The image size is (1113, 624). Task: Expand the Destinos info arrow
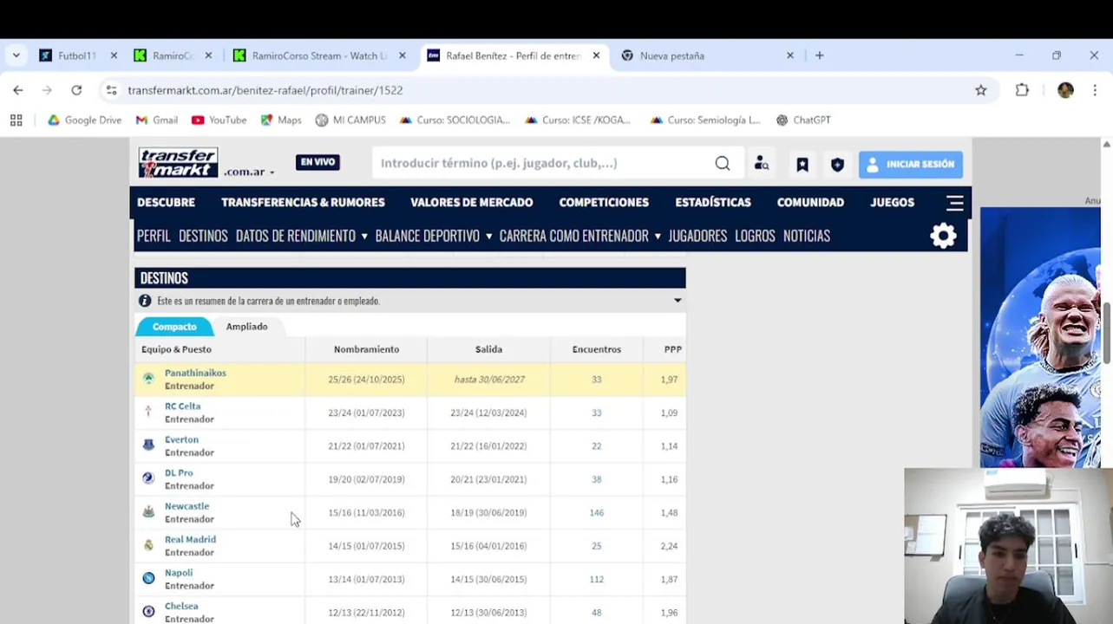coord(678,301)
